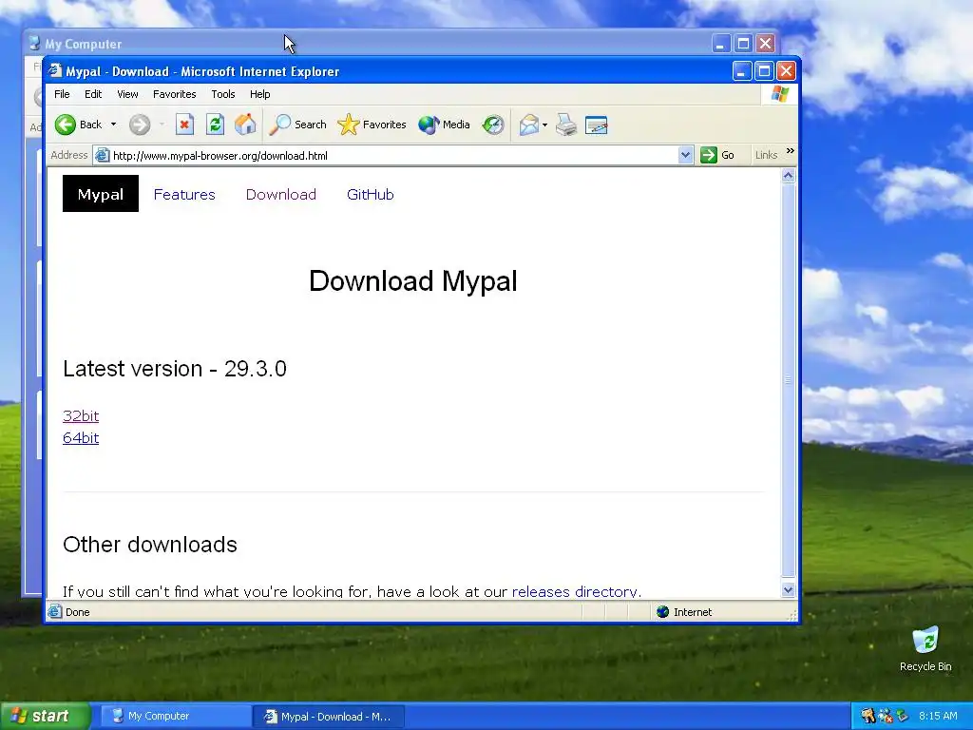The width and height of the screenshot is (973, 730).
Task: Click the Start button
Action: 45,716
